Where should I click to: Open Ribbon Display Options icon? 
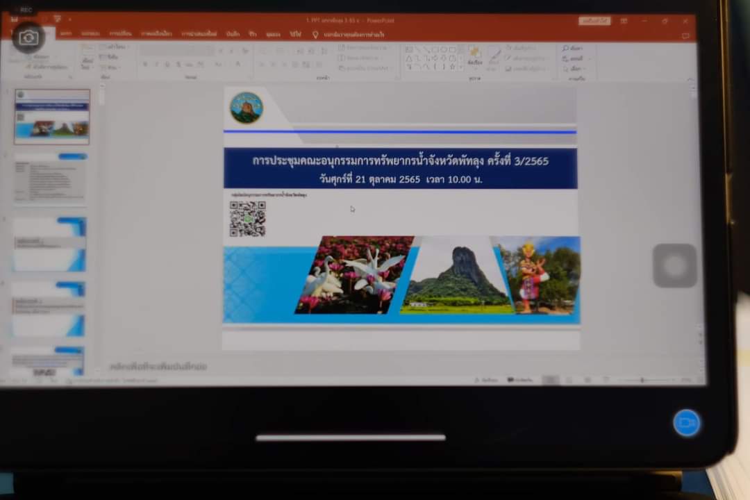[624, 21]
